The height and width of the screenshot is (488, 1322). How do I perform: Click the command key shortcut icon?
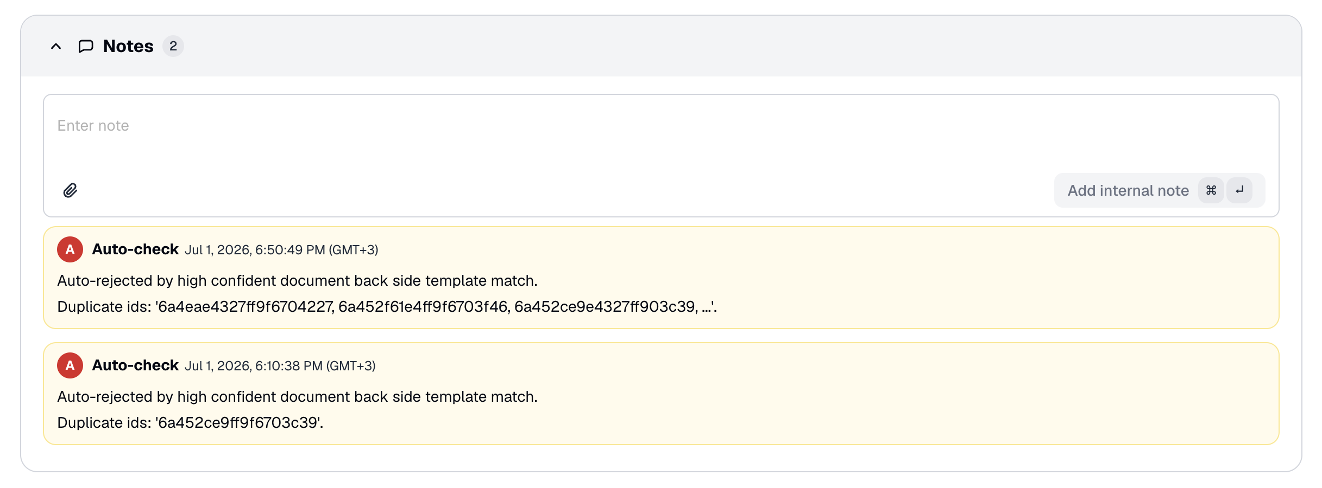pos(1211,190)
